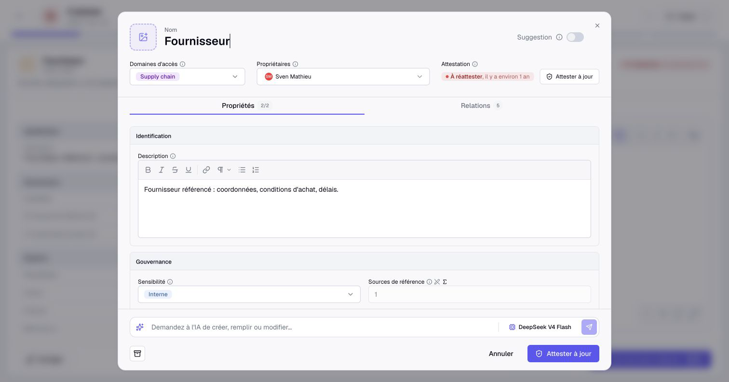Click the Sources de référence field
This screenshot has width=729, height=382.
[x=480, y=294]
